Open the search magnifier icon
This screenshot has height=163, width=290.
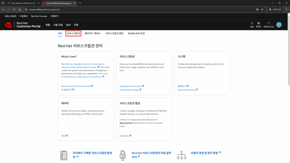(252, 23)
